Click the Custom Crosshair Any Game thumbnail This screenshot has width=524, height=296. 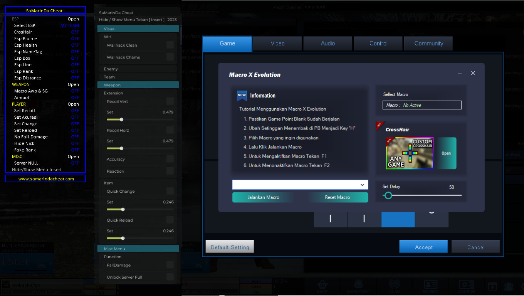[410, 153]
